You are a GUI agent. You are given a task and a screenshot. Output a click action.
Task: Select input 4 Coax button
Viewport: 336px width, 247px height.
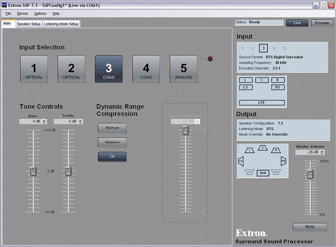pos(146,69)
